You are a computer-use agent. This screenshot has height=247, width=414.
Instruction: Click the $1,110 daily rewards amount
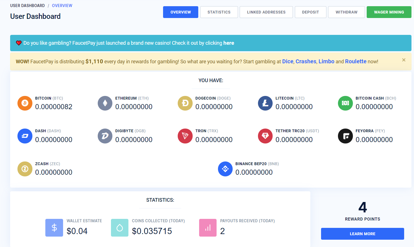(x=94, y=61)
